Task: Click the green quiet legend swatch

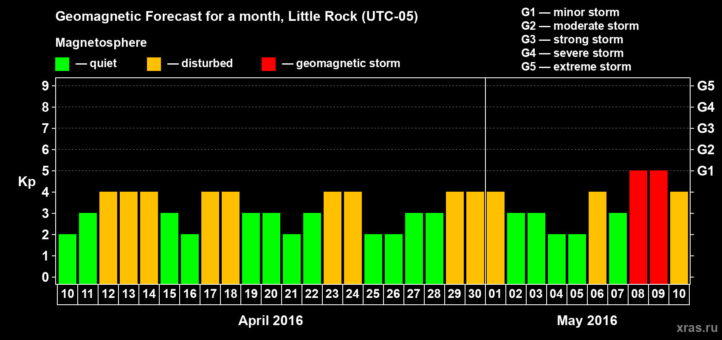Action: (62, 64)
